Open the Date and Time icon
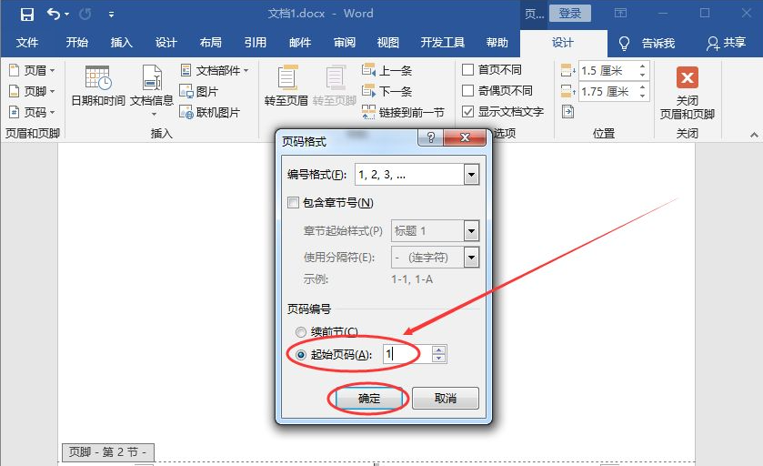Viewport: 763px width, 466px height. [97, 80]
